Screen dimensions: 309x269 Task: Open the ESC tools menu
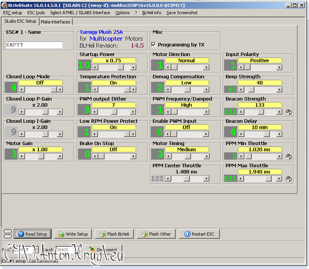36,13
